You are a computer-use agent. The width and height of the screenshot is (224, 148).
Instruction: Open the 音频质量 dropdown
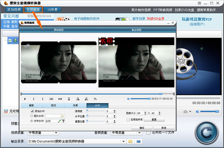pyautogui.click(x=139, y=133)
